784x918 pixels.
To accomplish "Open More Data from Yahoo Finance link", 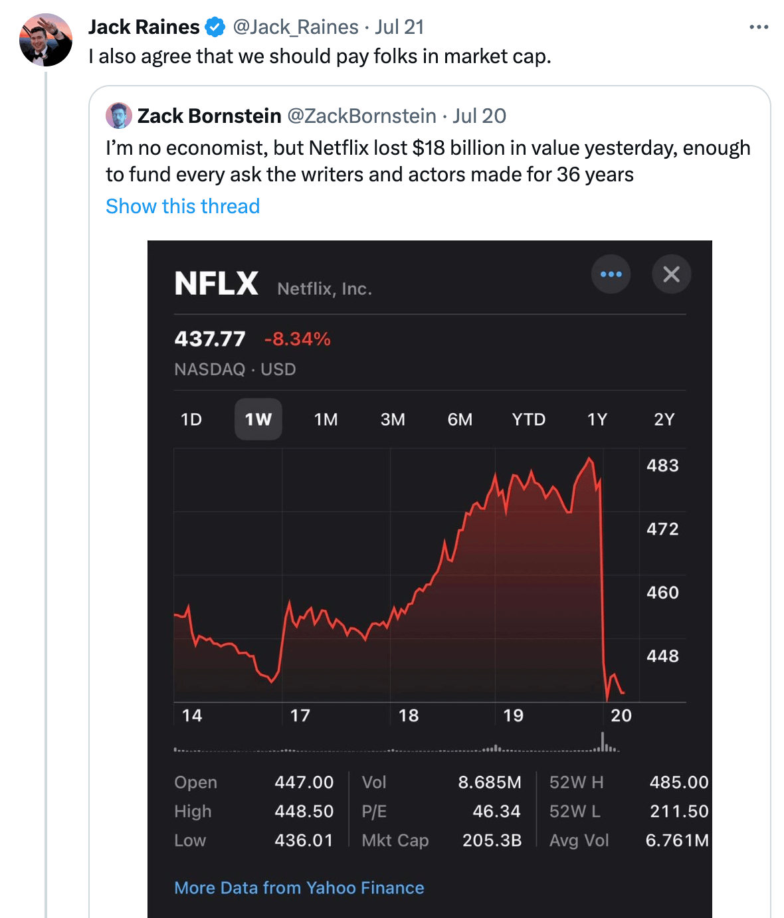I will pyautogui.click(x=299, y=888).
